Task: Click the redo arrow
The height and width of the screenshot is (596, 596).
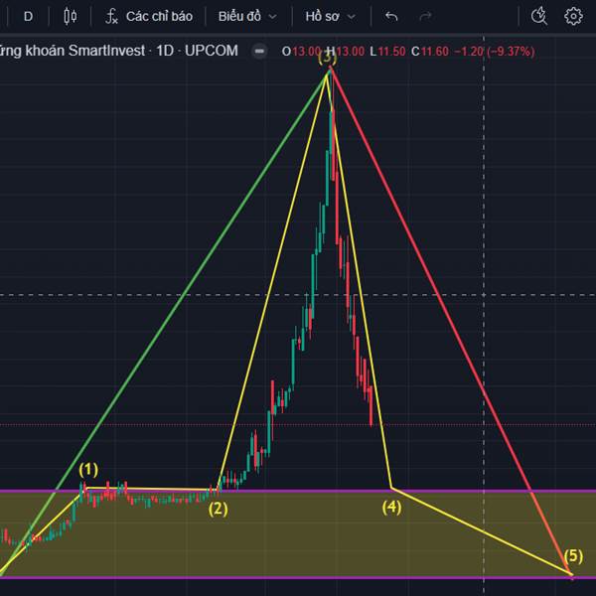Action: (x=425, y=16)
